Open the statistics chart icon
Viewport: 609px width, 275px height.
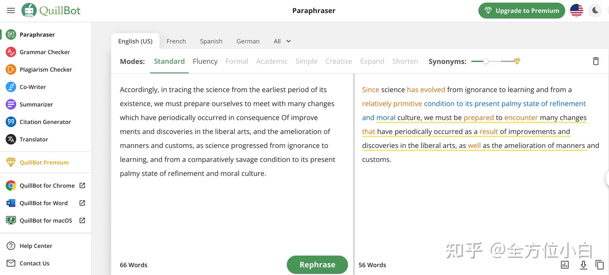[565, 264]
